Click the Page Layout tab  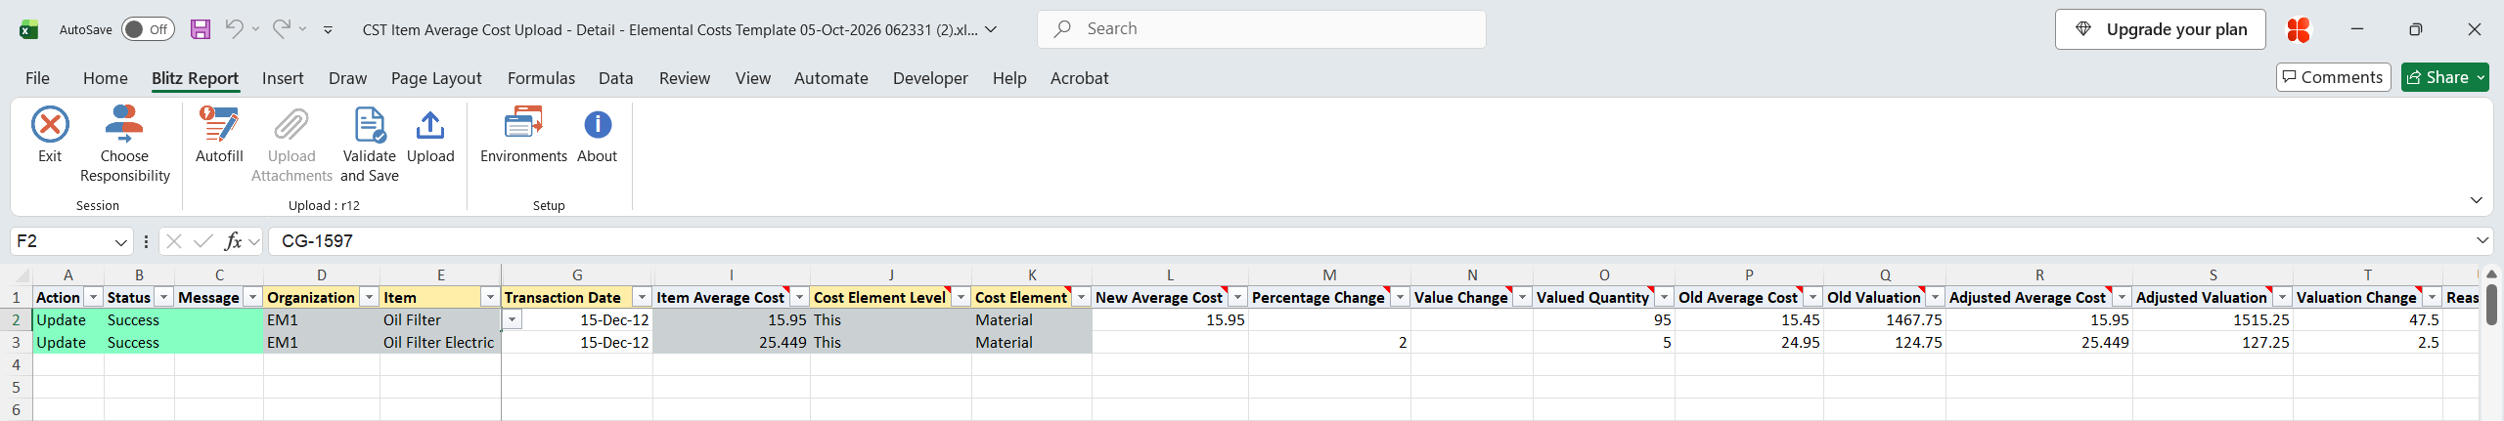coord(436,78)
